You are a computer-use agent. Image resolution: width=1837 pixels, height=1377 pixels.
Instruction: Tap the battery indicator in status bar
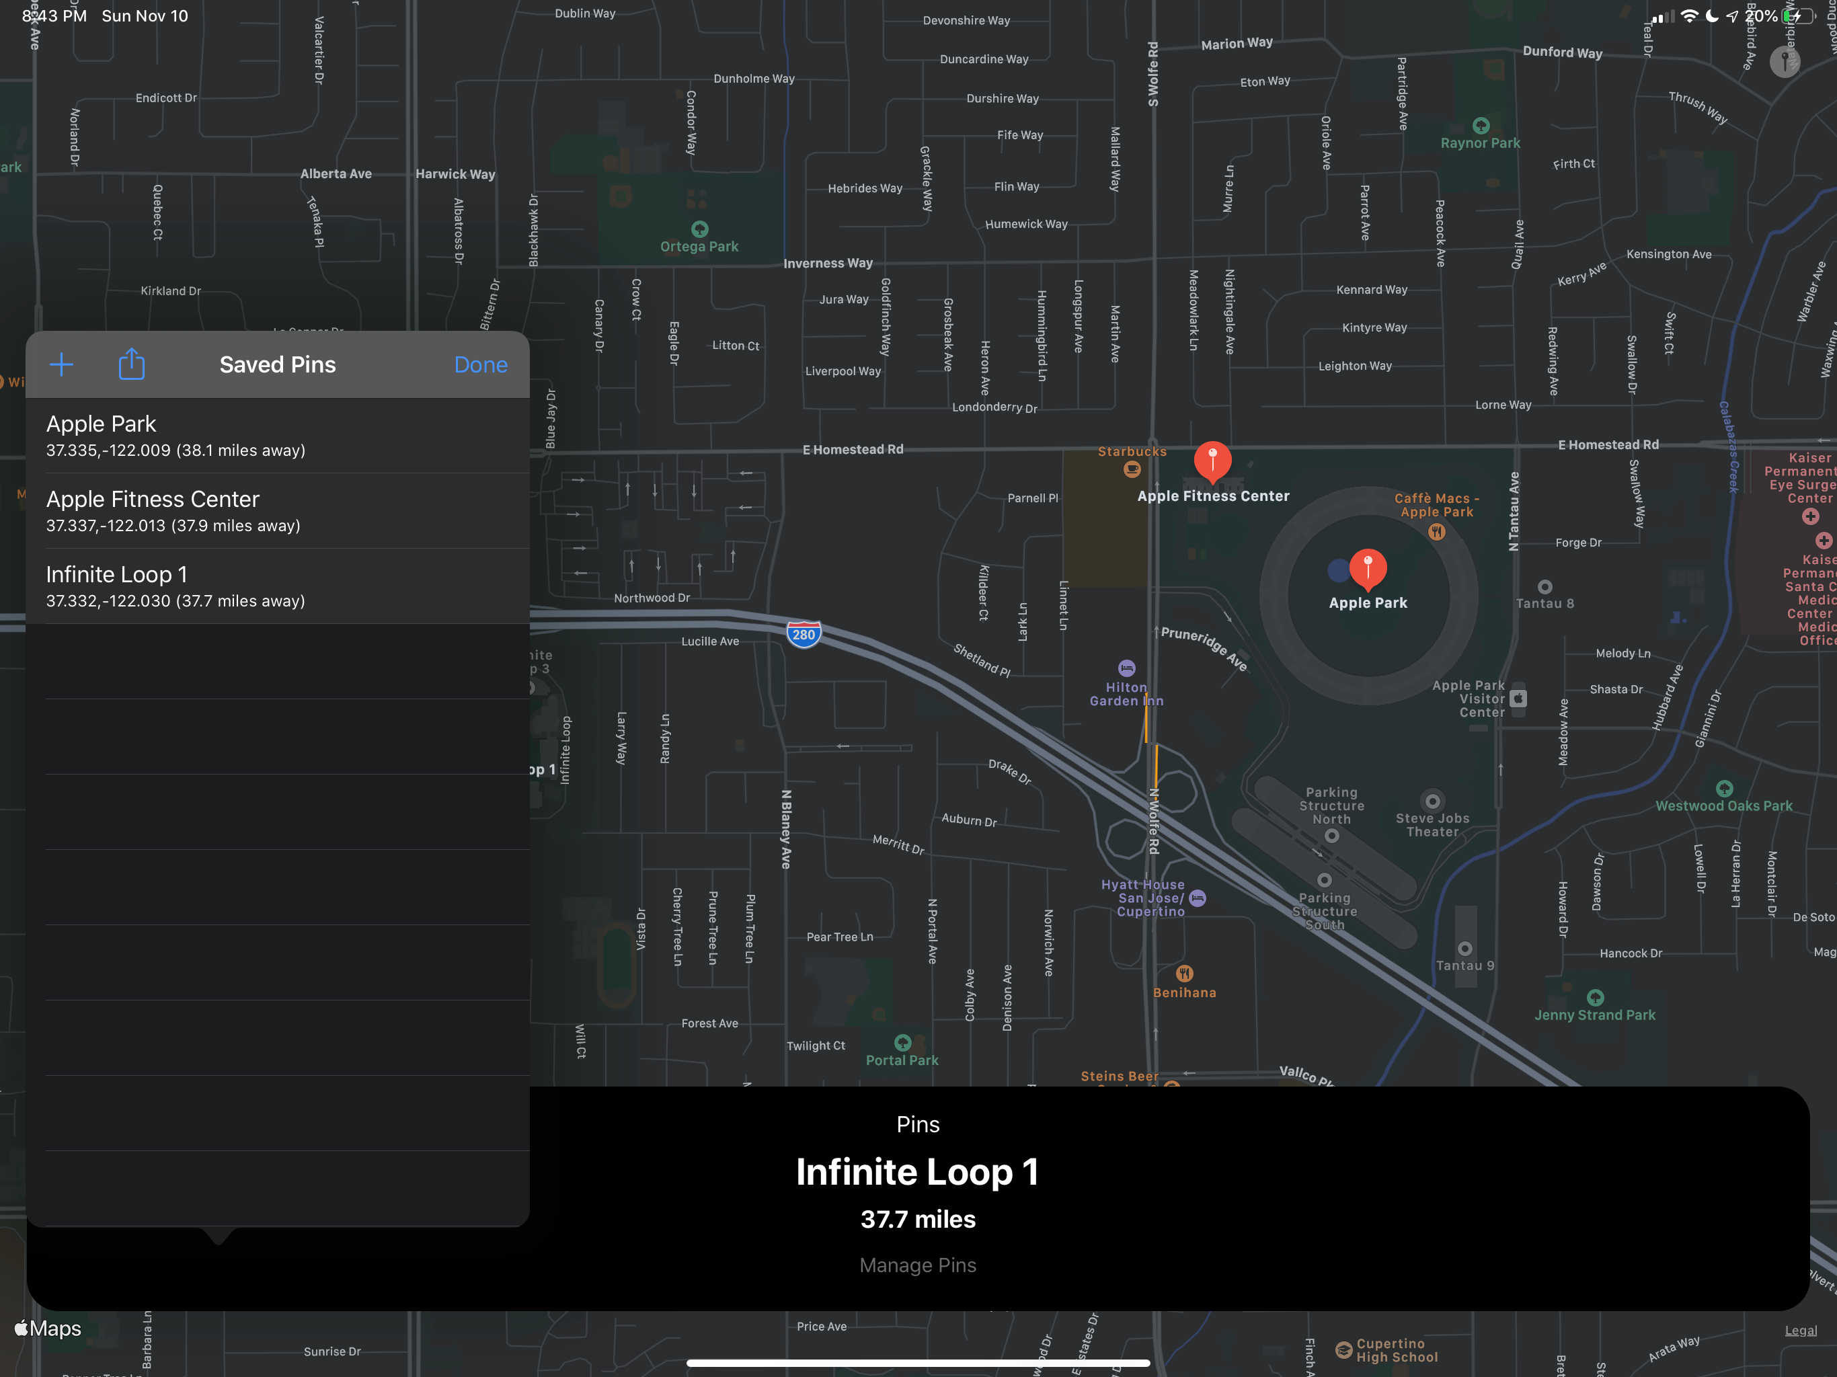[x=1799, y=15]
